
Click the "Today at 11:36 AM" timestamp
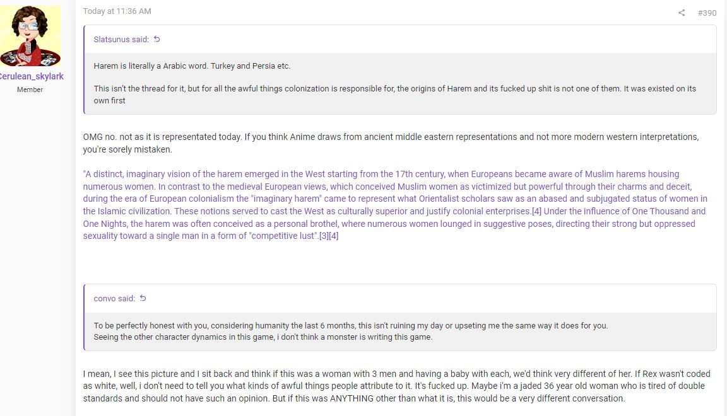tap(117, 11)
